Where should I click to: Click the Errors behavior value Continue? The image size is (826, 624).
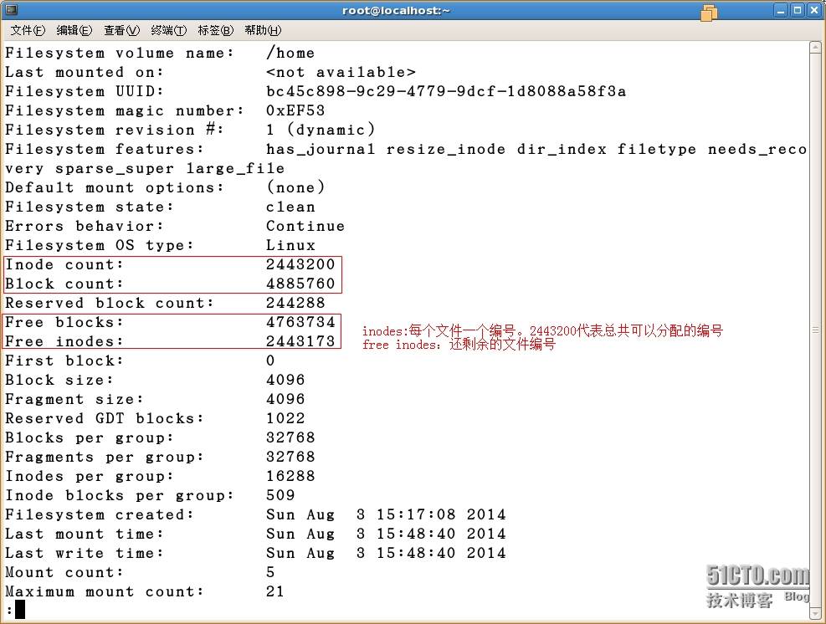point(305,226)
